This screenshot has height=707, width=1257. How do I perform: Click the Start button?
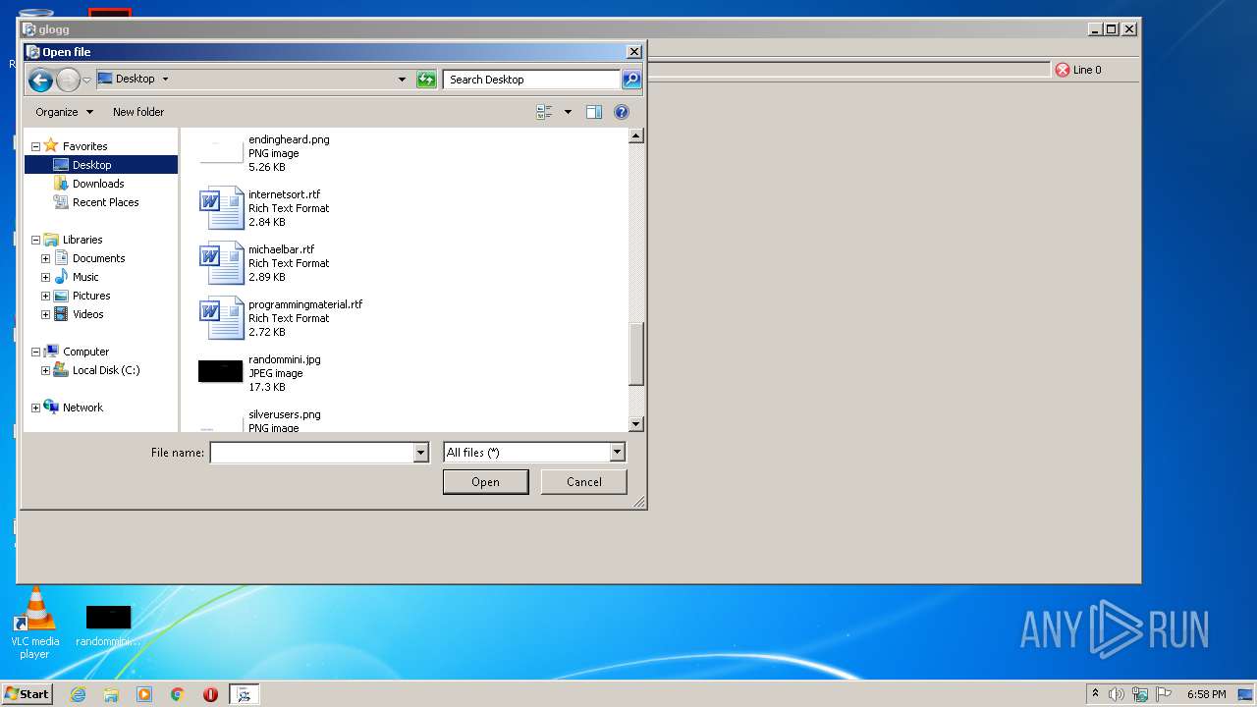[27, 694]
